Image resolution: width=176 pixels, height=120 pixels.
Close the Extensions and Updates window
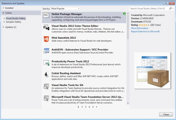pyautogui.click(x=172, y=3)
